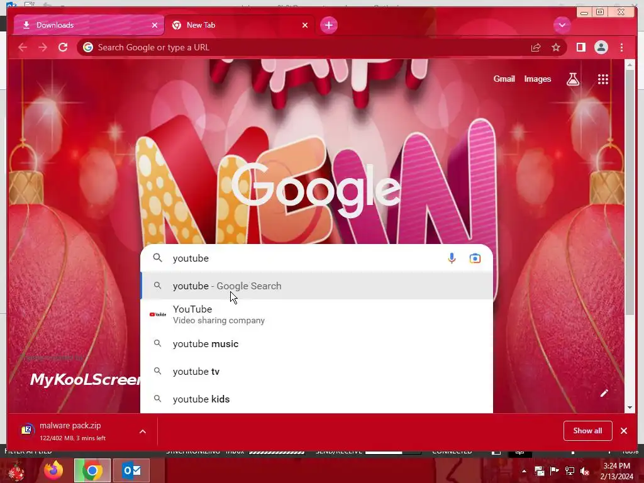Open a new tab with plus button
Image resolution: width=644 pixels, height=483 pixels.
pyautogui.click(x=328, y=25)
